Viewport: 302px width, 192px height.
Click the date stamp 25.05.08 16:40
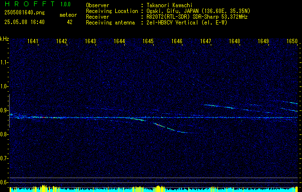(24, 22)
